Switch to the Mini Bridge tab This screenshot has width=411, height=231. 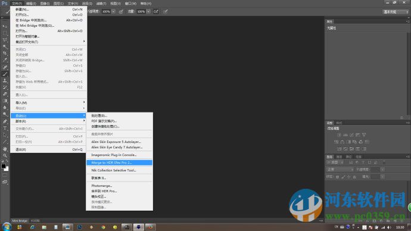coord(20,221)
